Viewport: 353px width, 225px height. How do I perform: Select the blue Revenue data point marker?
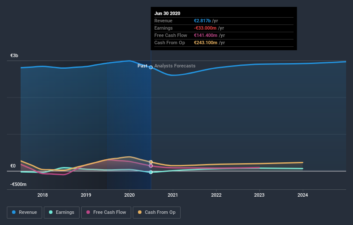pyautogui.click(x=151, y=67)
